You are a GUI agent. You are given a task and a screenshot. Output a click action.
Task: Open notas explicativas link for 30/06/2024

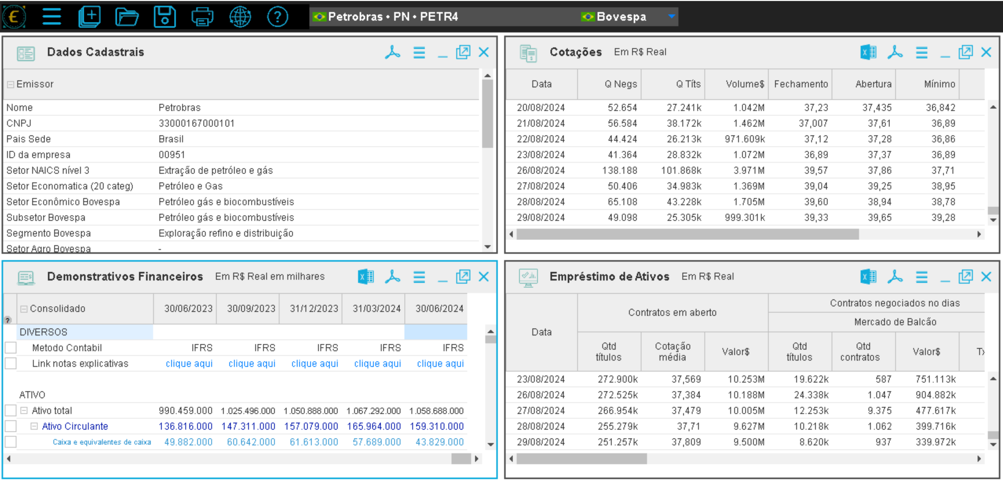440,363
